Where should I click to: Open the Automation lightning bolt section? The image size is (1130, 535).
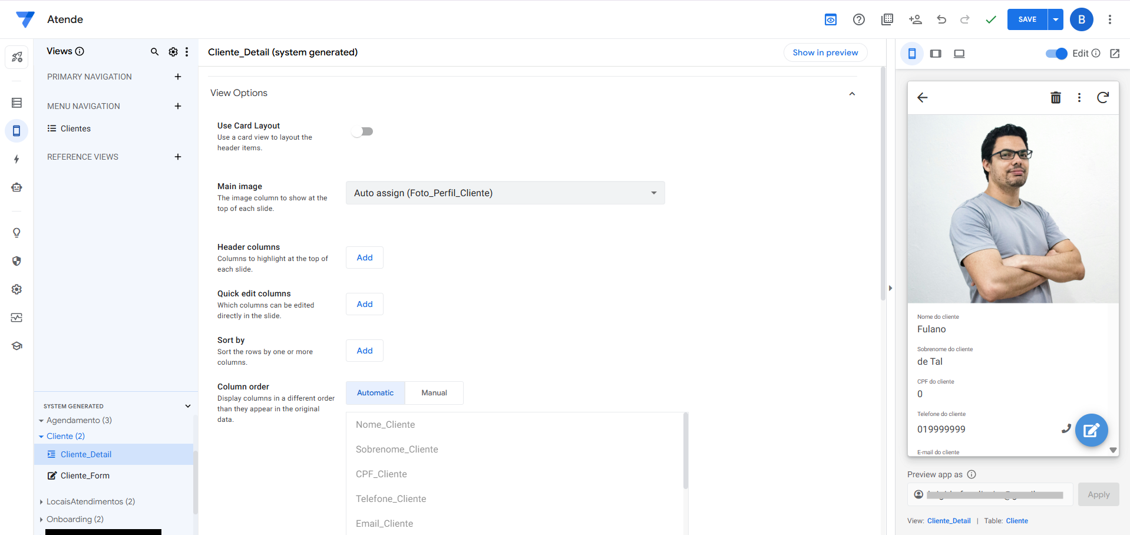pyautogui.click(x=16, y=159)
